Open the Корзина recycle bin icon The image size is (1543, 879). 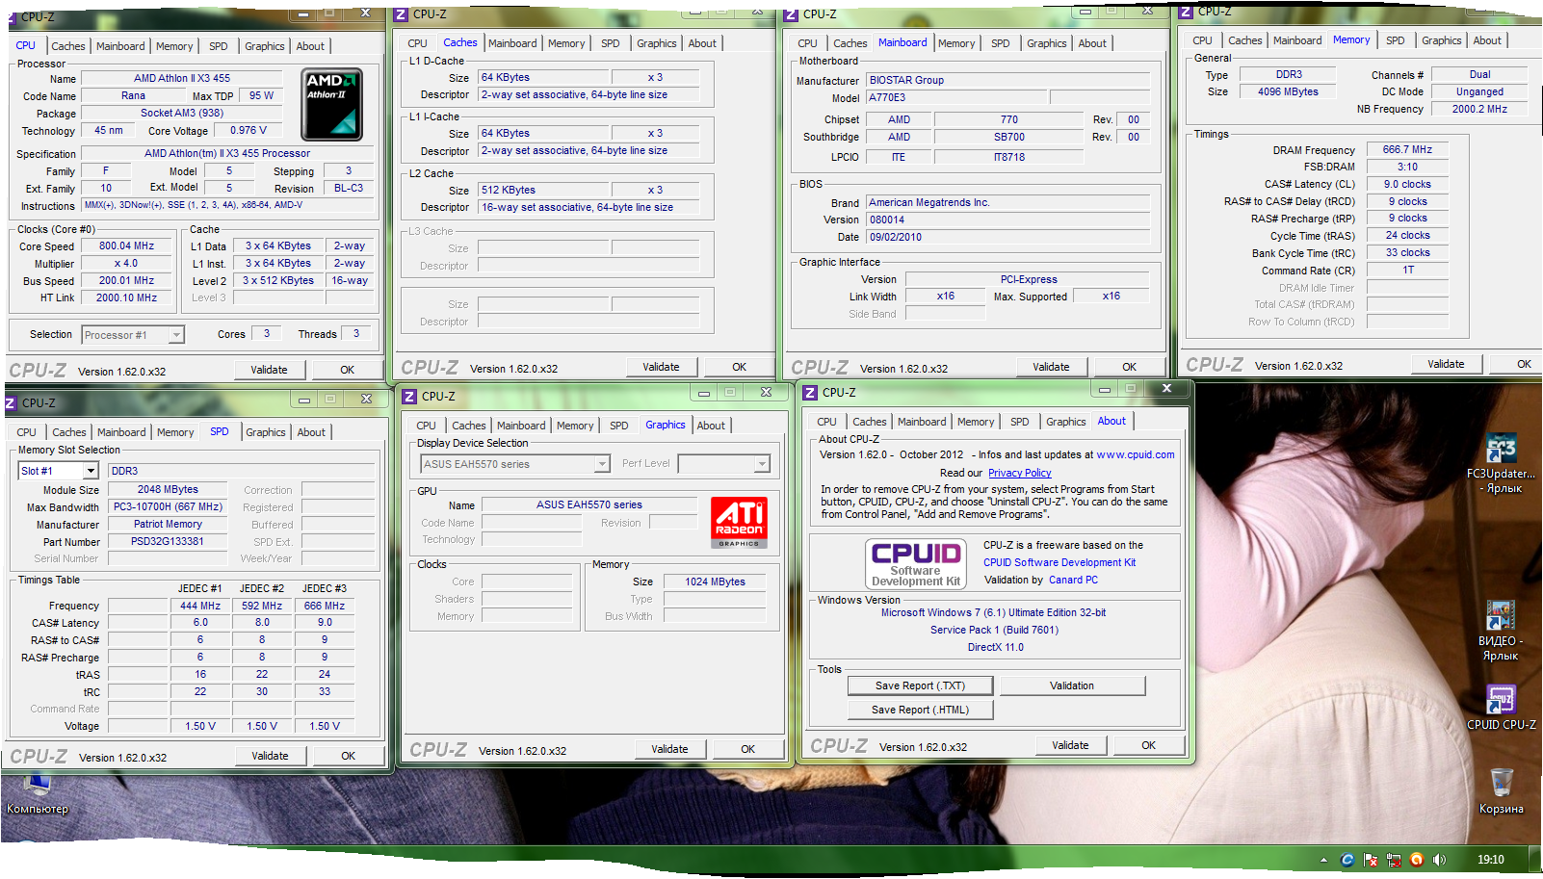[1501, 782]
